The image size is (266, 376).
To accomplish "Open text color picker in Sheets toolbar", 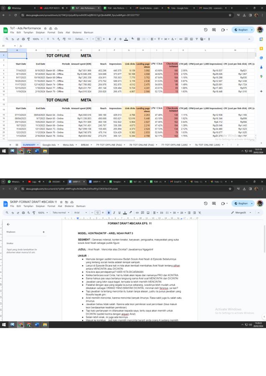I will click(x=126, y=39).
